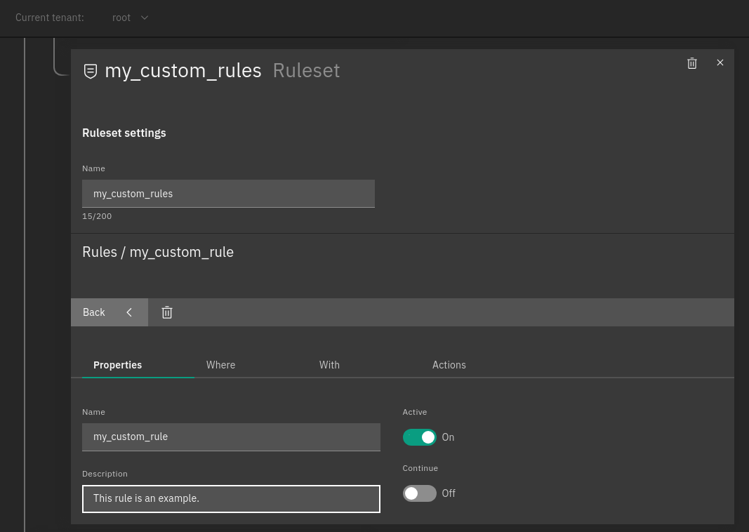The width and height of the screenshot is (749, 532).
Task: Click the 15/200 character counter
Action: coord(97,216)
